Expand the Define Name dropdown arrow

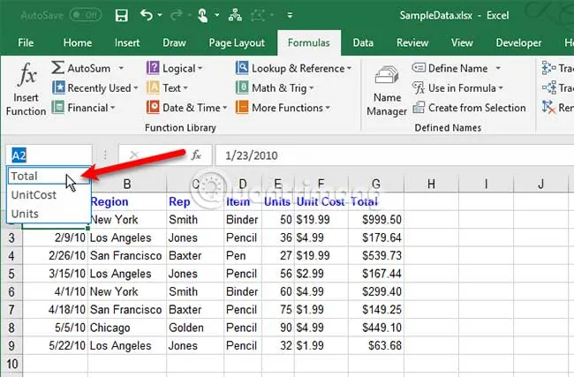[x=498, y=69]
